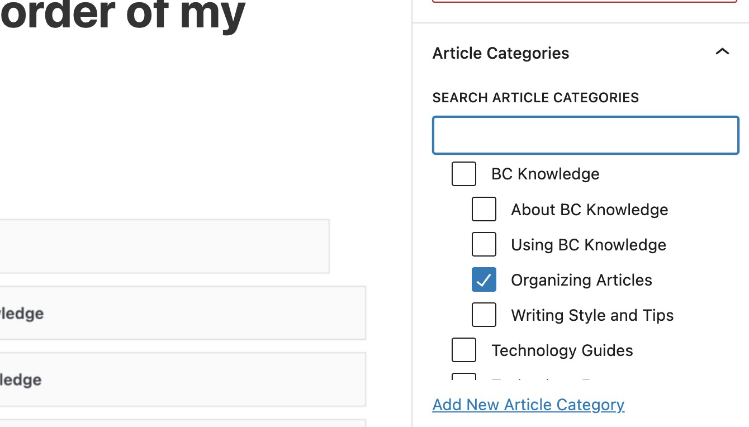
Task: Click the Add New Article Category link
Action: 528,404
